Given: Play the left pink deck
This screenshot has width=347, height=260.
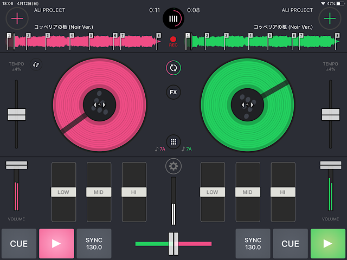Looking at the screenshot, I should (x=56, y=243).
